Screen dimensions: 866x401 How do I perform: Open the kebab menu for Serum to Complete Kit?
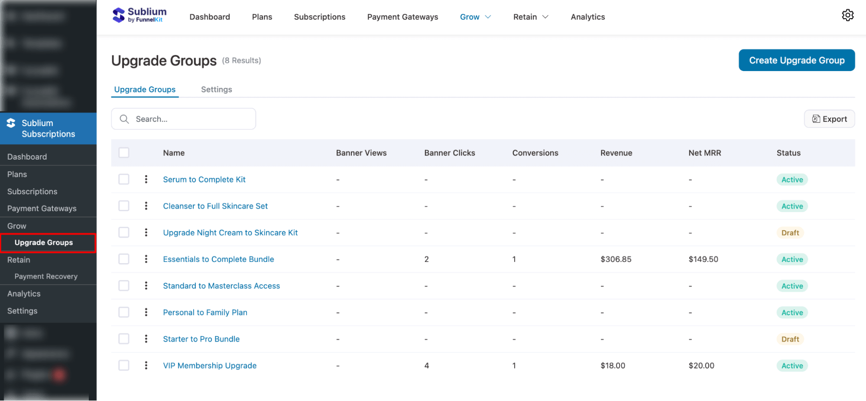(146, 179)
